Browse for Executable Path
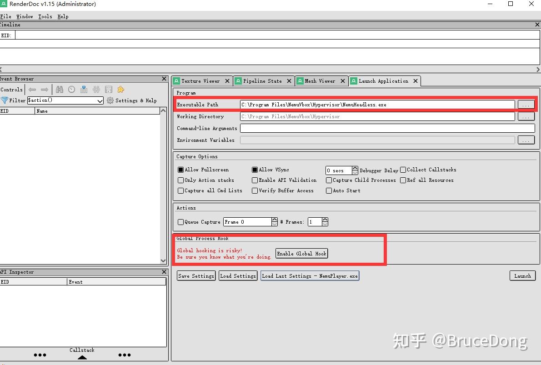Image resolution: width=541 pixels, height=365 pixels. 526,105
